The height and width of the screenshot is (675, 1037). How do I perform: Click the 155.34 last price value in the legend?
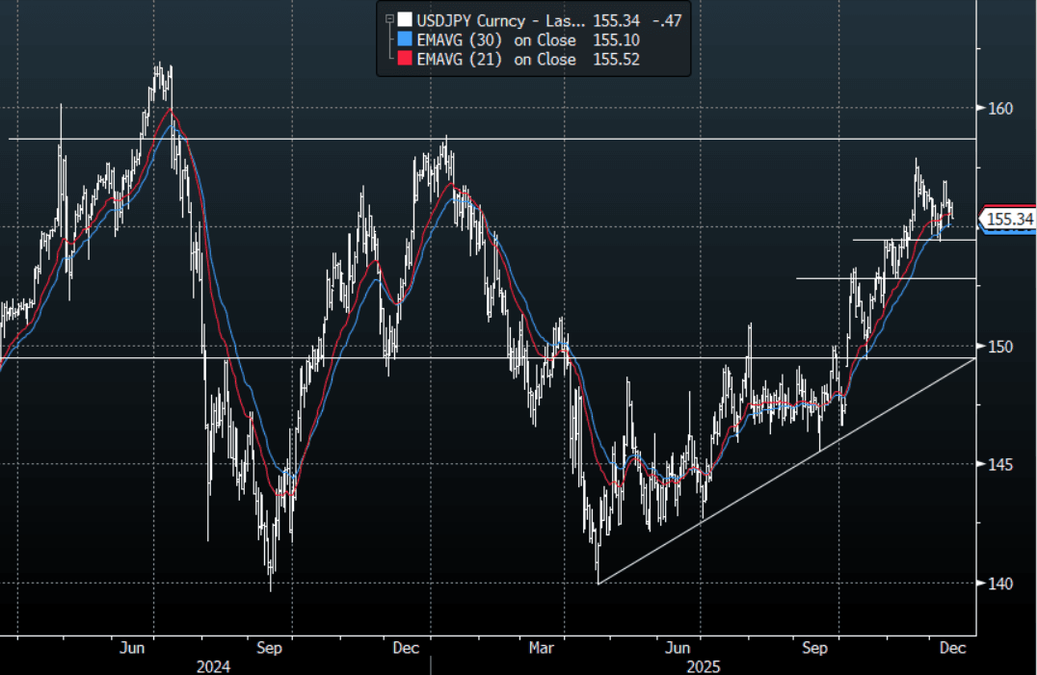(x=616, y=20)
